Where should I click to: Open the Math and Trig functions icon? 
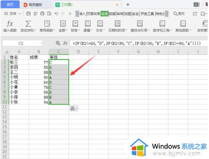point(162,24)
